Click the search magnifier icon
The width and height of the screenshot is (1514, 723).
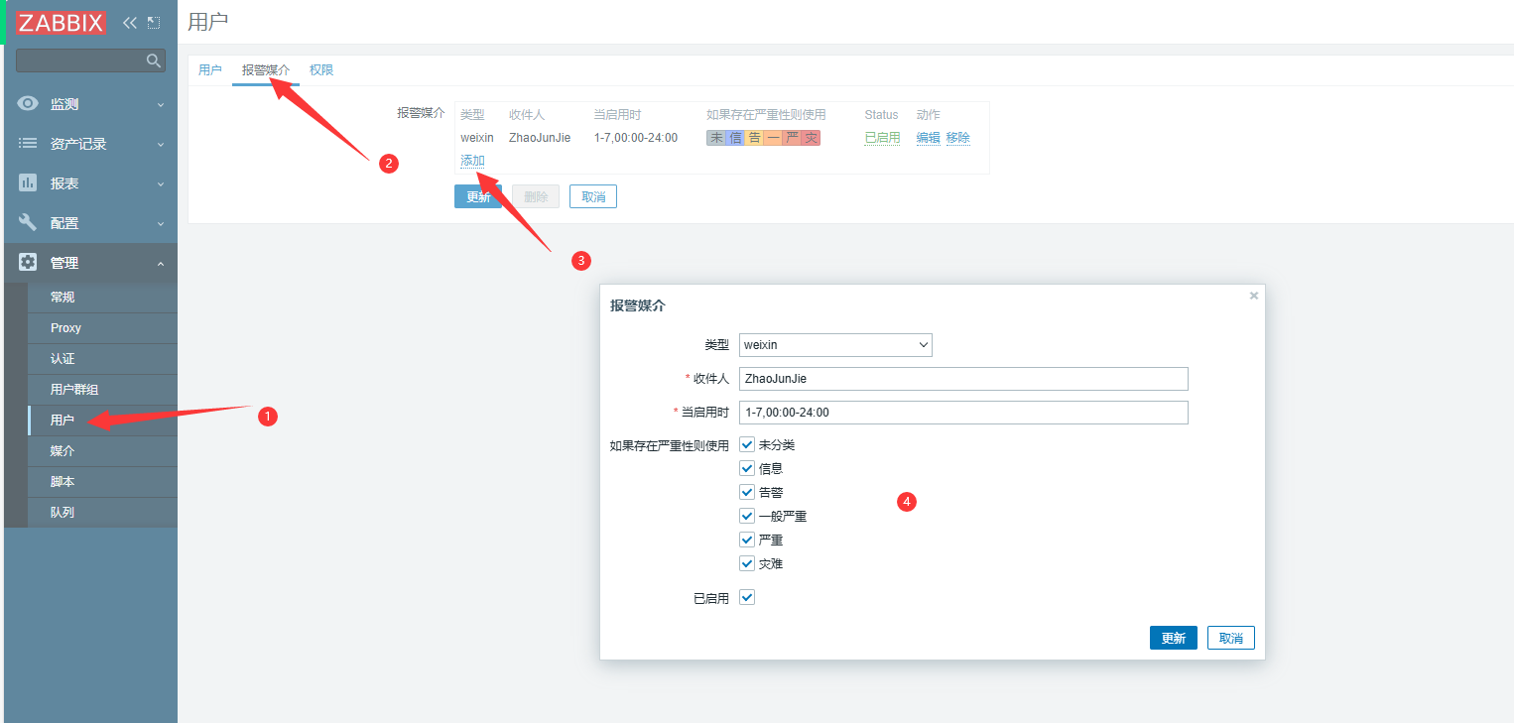(154, 60)
